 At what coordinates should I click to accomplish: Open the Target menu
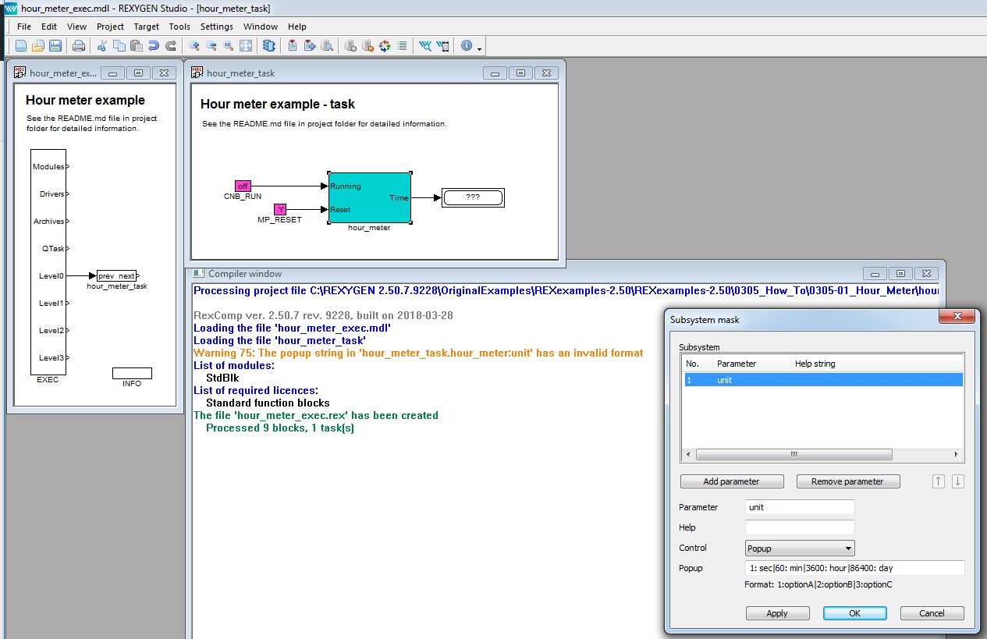[147, 27]
